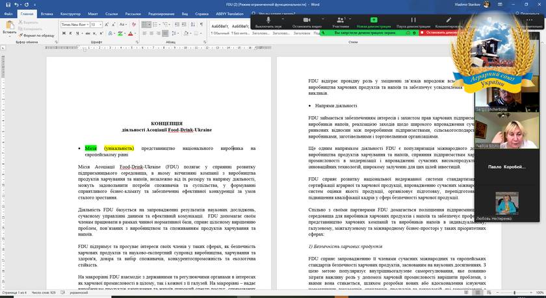Image resolution: width=546 pixels, height=298 pixels.
Task: Open the Zoom More options ellipsis
Action: (x=529, y=21)
